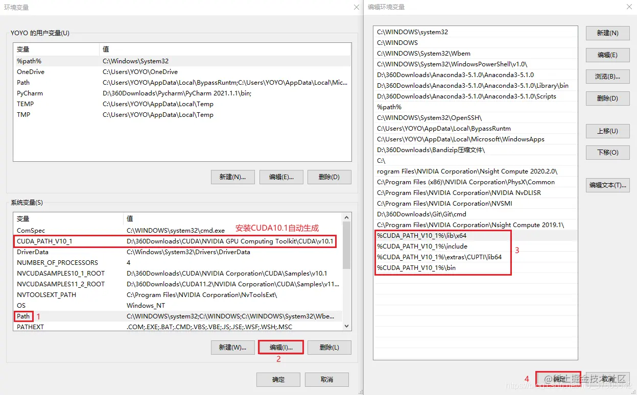Select %CUDA_PATH_V10_1%\bin entry

(x=476, y=267)
